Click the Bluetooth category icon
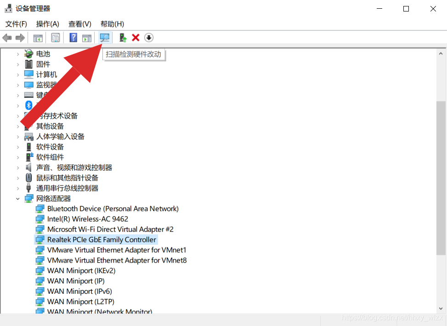This screenshot has width=447, height=326. pyautogui.click(x=28, y=106)
